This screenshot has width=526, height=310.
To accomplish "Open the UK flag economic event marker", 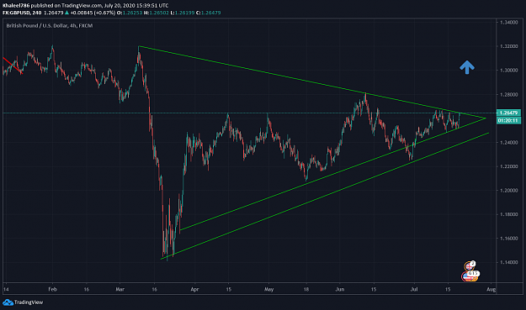I will 469,266.
